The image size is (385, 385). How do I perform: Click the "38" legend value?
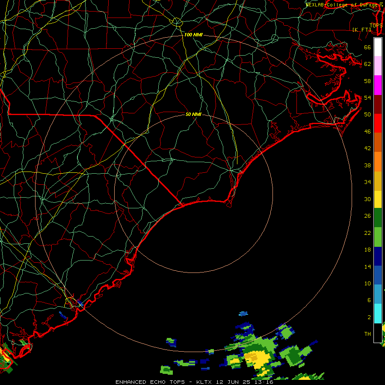click(367, 165)
